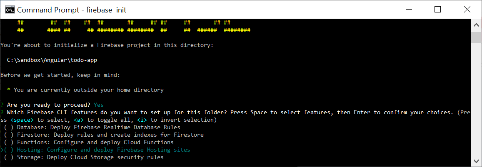
Task: Click the vertical scrollbar thumb
Action: tap(476, 37)
